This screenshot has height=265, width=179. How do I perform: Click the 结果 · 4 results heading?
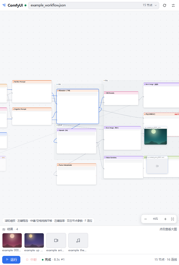click(x=13, y=229)
